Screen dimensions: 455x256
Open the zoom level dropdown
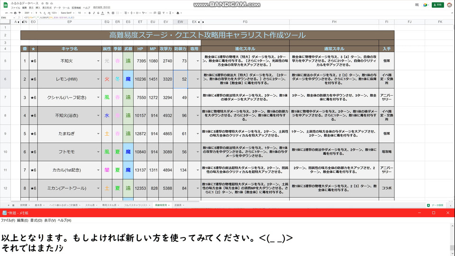click(28, 13)
